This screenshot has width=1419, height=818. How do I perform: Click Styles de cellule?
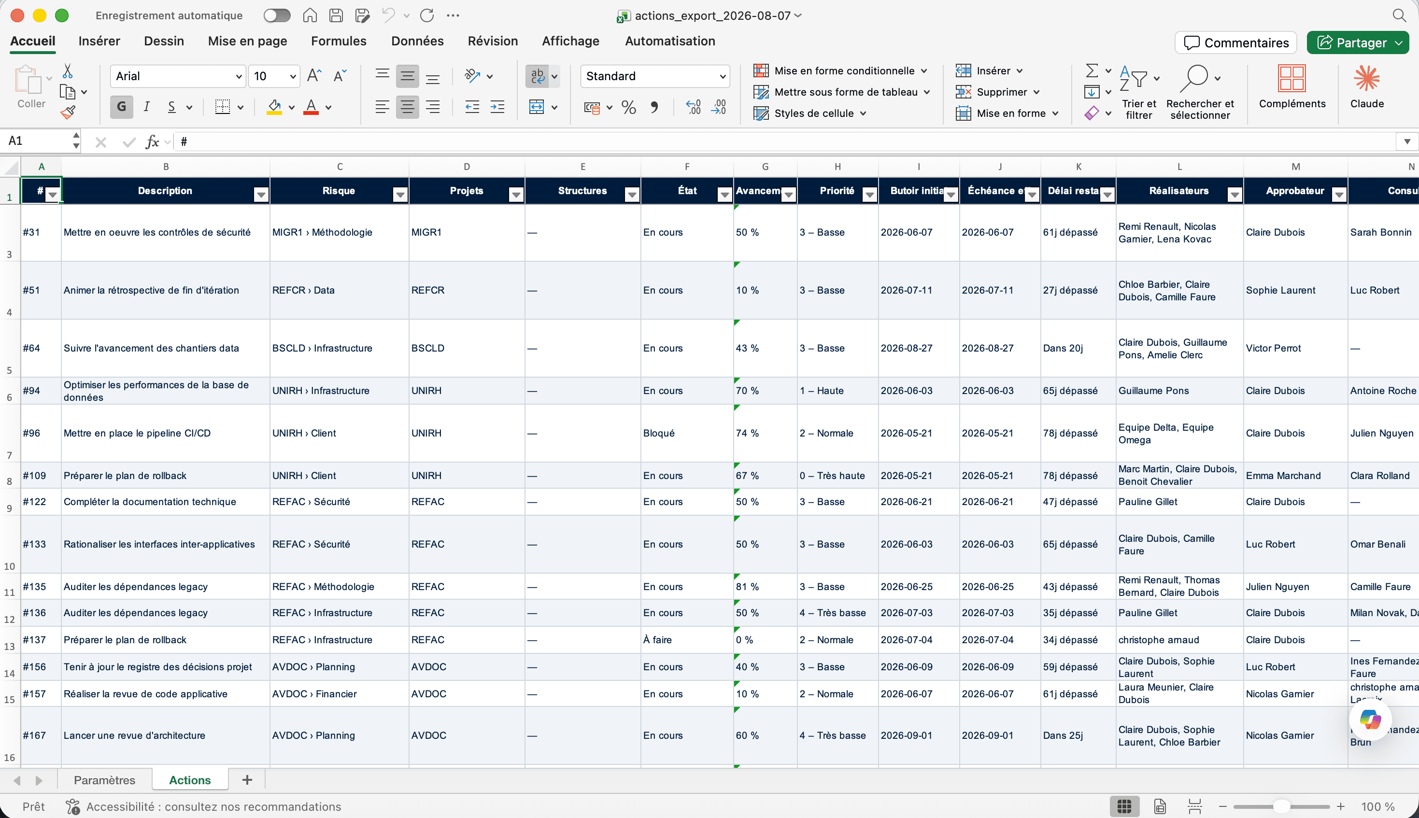809,113
